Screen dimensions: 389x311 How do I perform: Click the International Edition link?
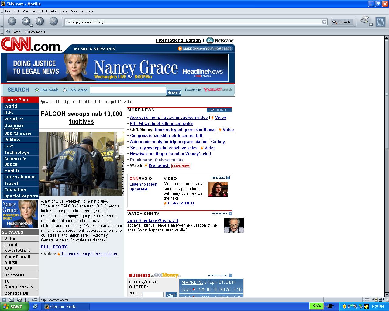point(178,40)
